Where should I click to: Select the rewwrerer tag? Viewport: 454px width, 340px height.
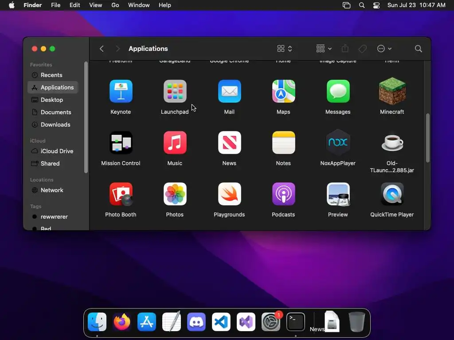point(53,217)
